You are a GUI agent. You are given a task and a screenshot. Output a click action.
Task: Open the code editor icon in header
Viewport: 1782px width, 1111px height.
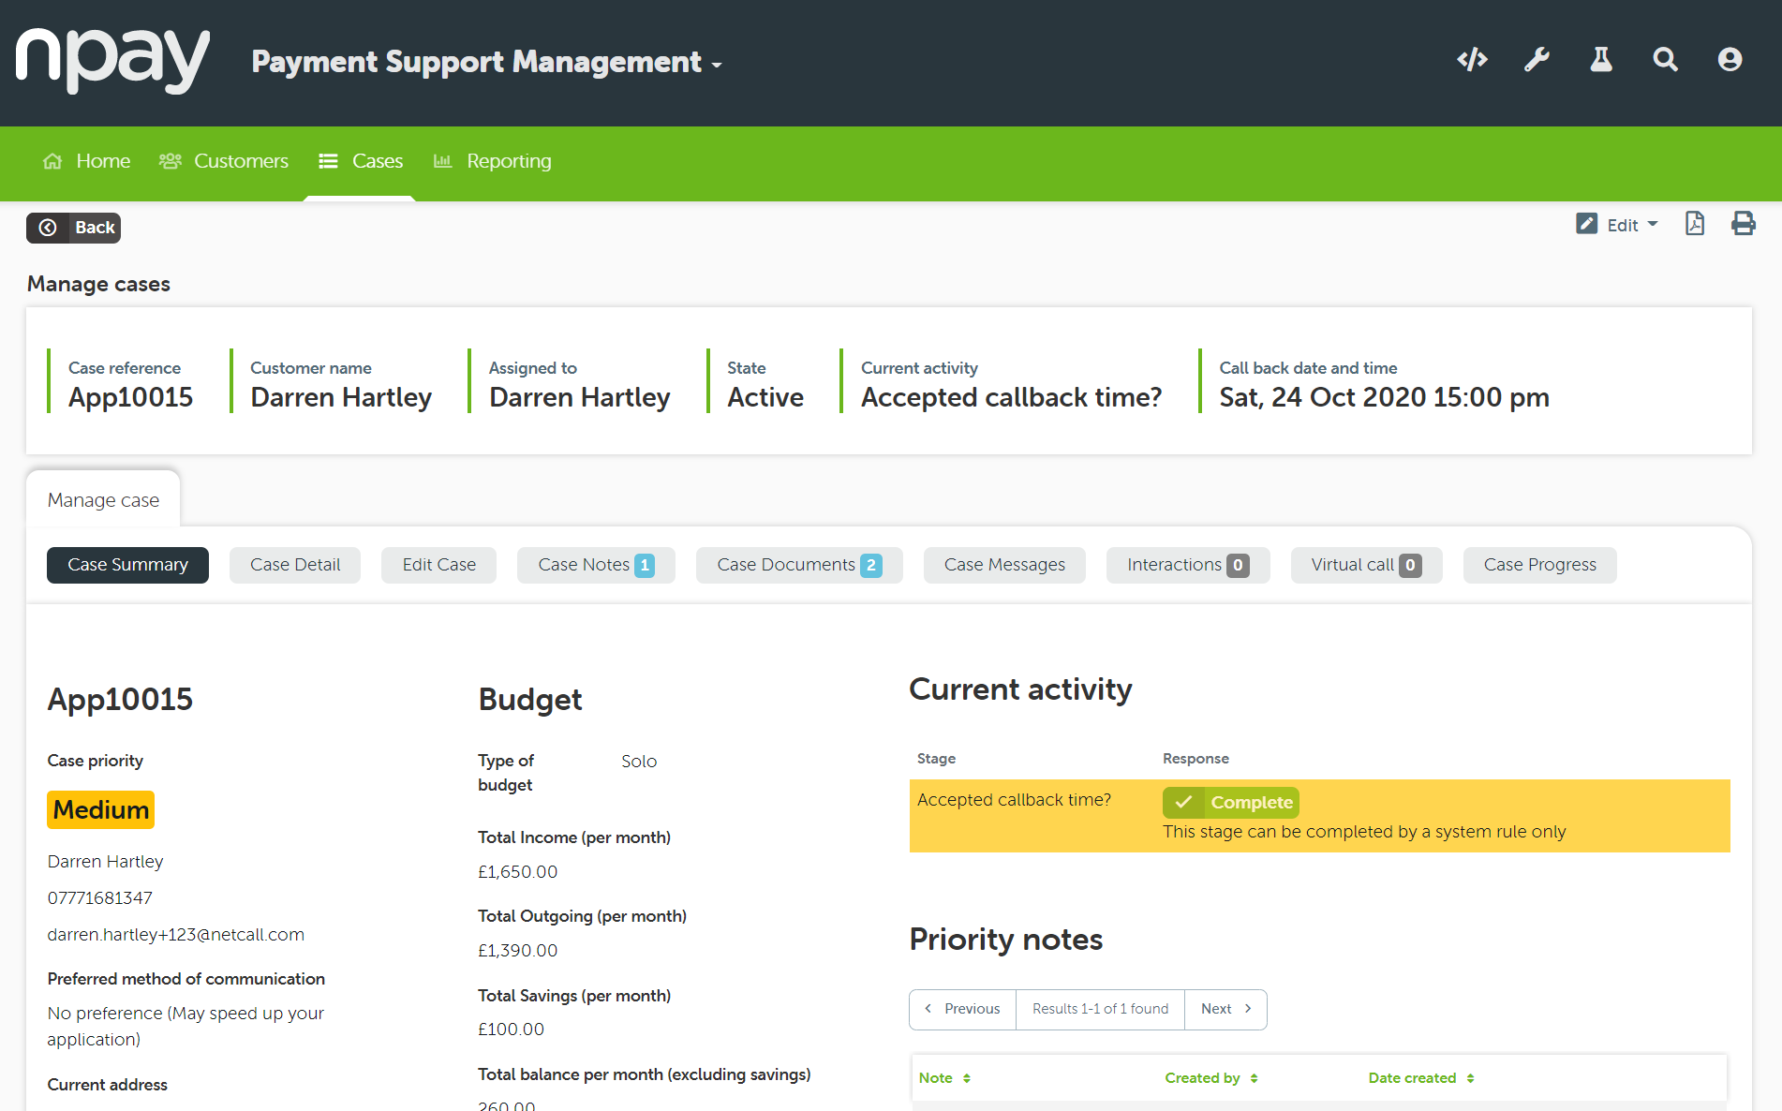[1472, 60]
